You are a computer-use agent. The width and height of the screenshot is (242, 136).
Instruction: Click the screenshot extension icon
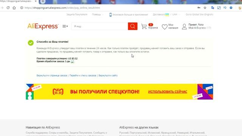click(x=219, y=8)
